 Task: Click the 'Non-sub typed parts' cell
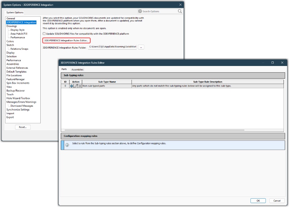107,86
